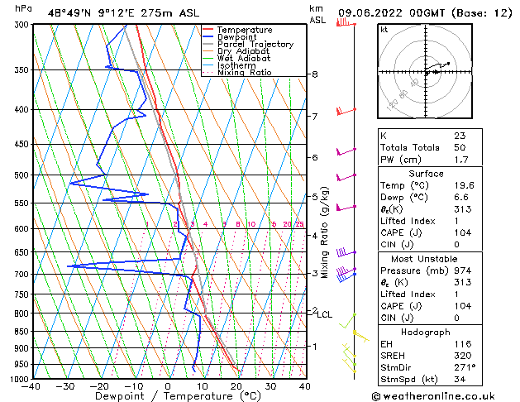Click the orange Dry Adiabat line sample in legend
This screenshot has width=520, height=402.
coord(208,51)
